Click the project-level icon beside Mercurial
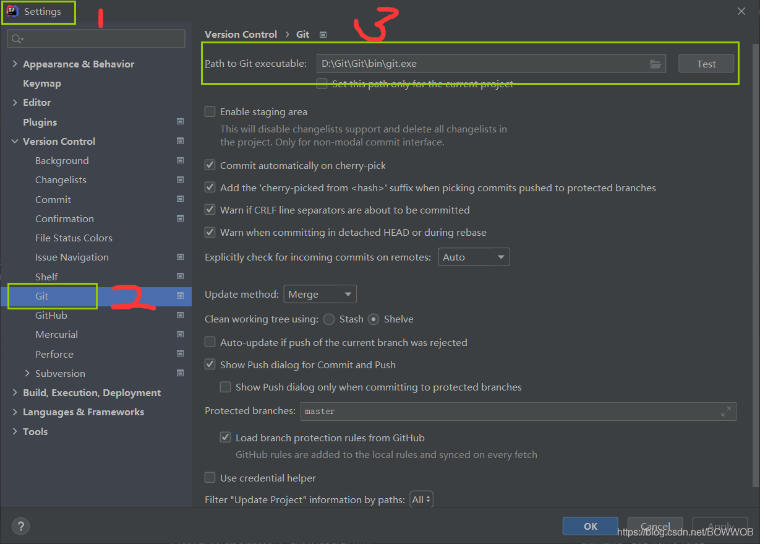760x544 pixels. (x=180, y=334)
